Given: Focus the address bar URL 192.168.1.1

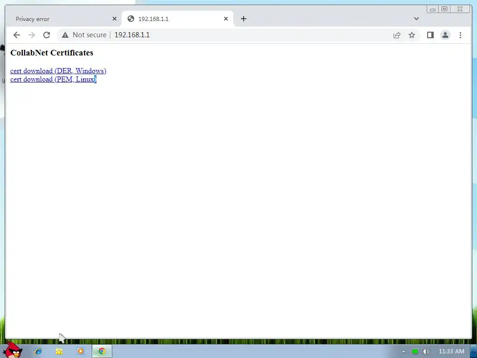Looking at the screenshot, I should (132, 35).
